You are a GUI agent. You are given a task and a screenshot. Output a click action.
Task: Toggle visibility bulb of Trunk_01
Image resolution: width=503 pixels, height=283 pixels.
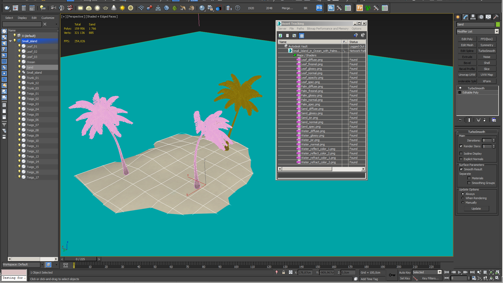pos(19,78)
